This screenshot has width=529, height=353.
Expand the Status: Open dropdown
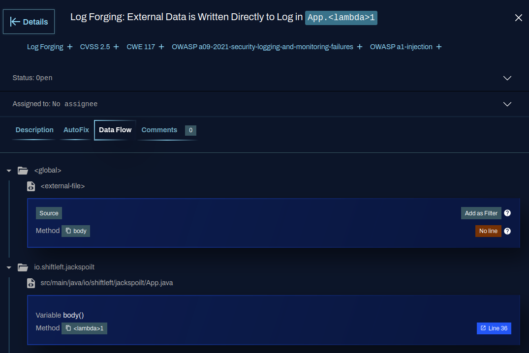click(x=507, y=78)
